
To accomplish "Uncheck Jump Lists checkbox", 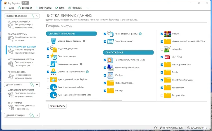I will 48,56.
